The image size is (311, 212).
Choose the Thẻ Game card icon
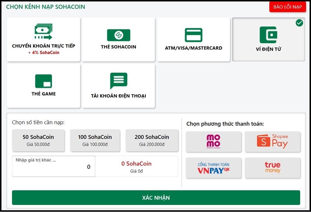coord(44,81)
